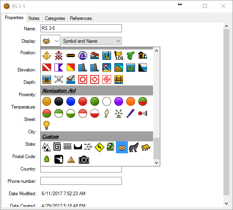Select the camera custom symbol
This screenshot has height=210, width=233.
(84, 160)
